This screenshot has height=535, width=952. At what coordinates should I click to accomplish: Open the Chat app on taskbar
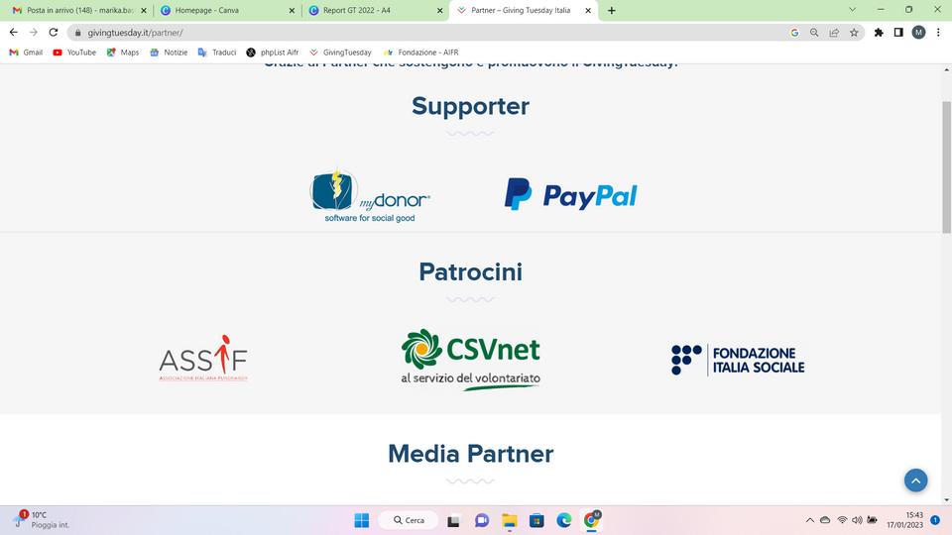482,520
